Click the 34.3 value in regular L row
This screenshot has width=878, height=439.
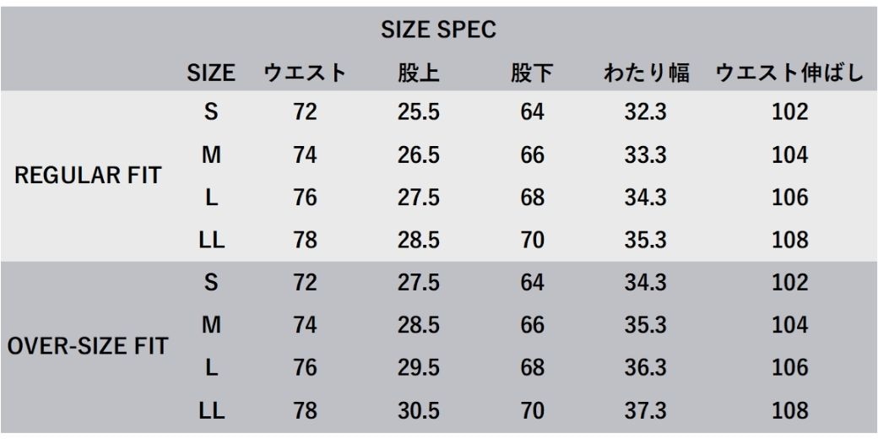pyautogui.click(x=646, y=198)
